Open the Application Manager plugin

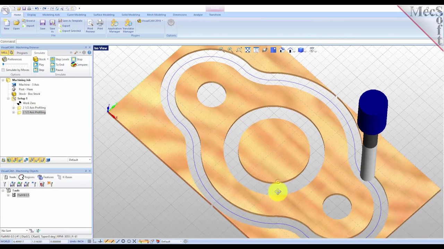pyautogui.click(x=114, y=26)
